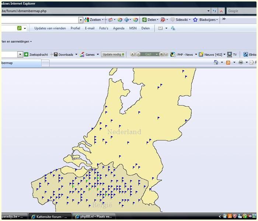Click the Nederland label on the map
258x221 pixels.
[x=125, y=132]
